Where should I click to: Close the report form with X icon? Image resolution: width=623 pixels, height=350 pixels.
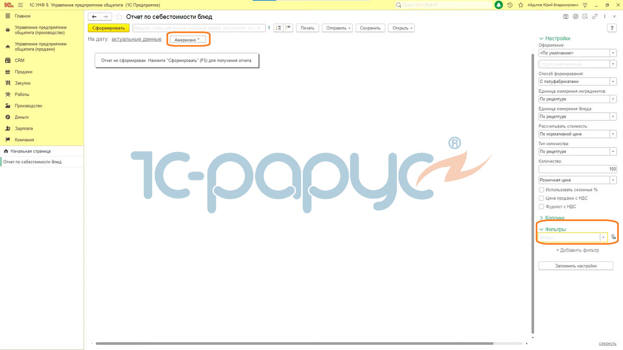tap(613, 17)
